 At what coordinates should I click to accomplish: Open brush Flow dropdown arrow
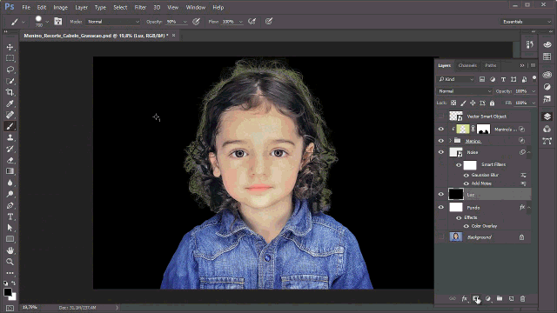point(240,22)
